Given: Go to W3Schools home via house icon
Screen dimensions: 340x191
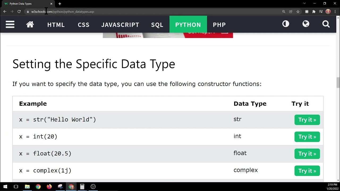Looking at the screenshot, I should coord(30,24).
